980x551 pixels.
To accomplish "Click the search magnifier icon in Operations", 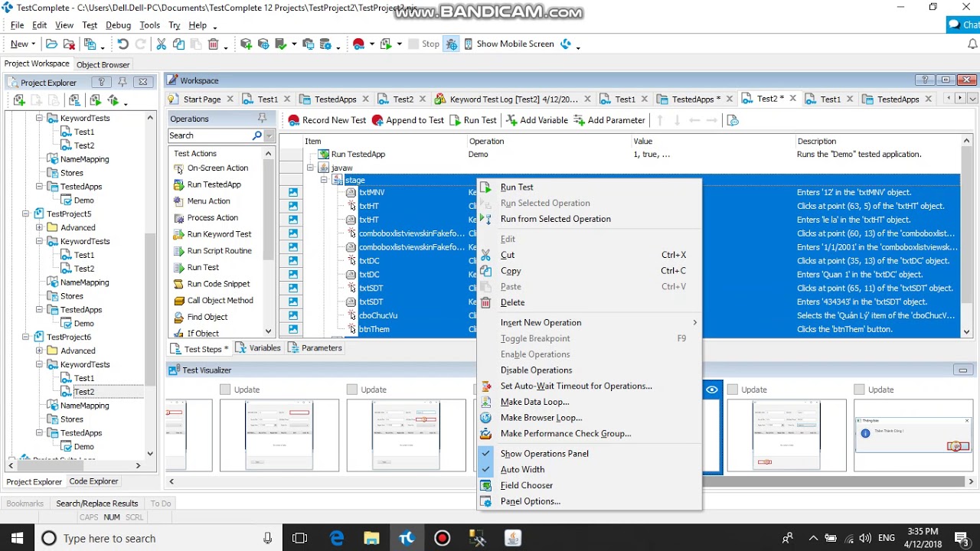I will click(257, 135).
